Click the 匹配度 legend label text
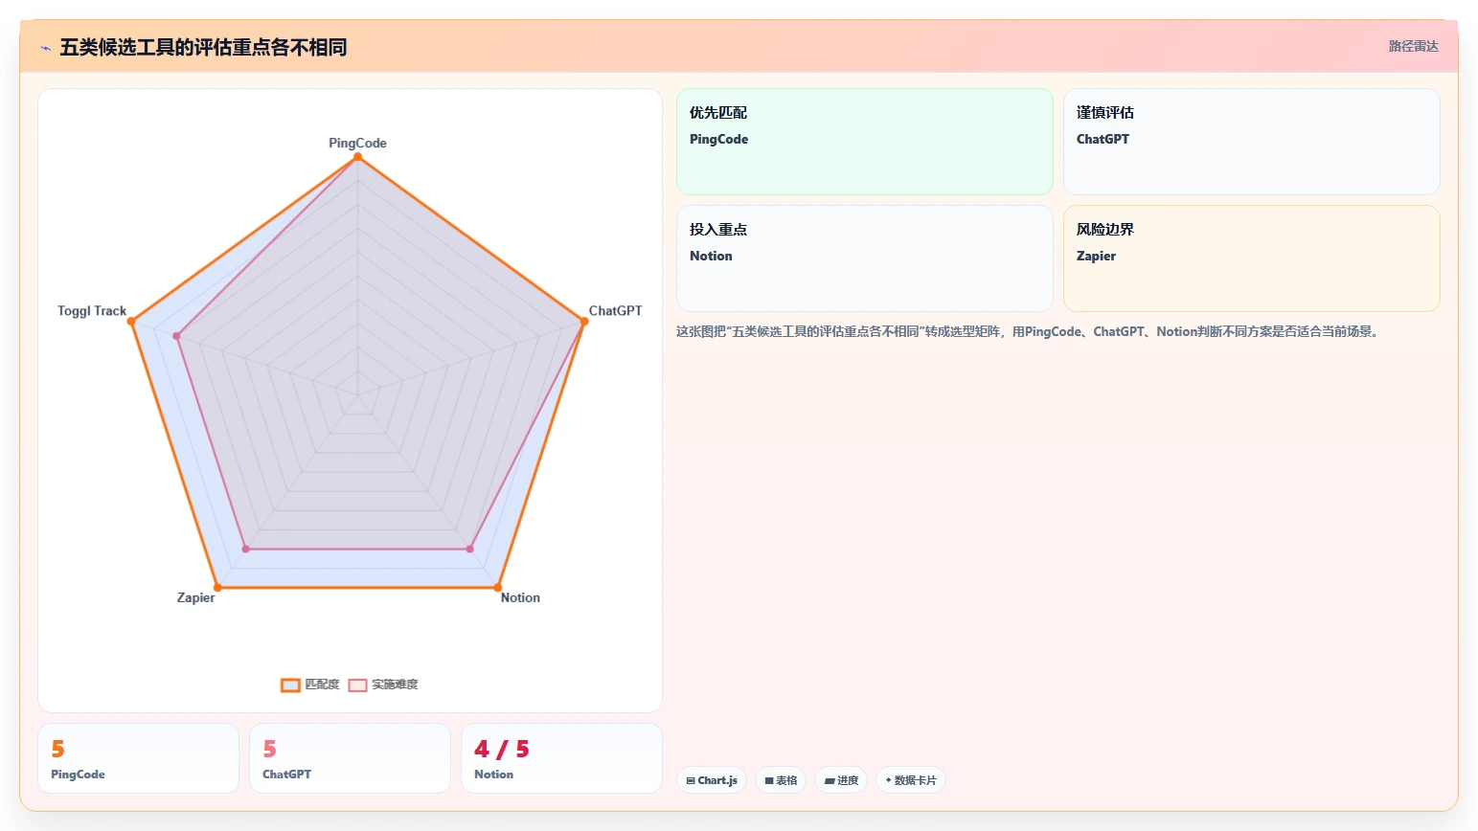 tap(322, 685)
